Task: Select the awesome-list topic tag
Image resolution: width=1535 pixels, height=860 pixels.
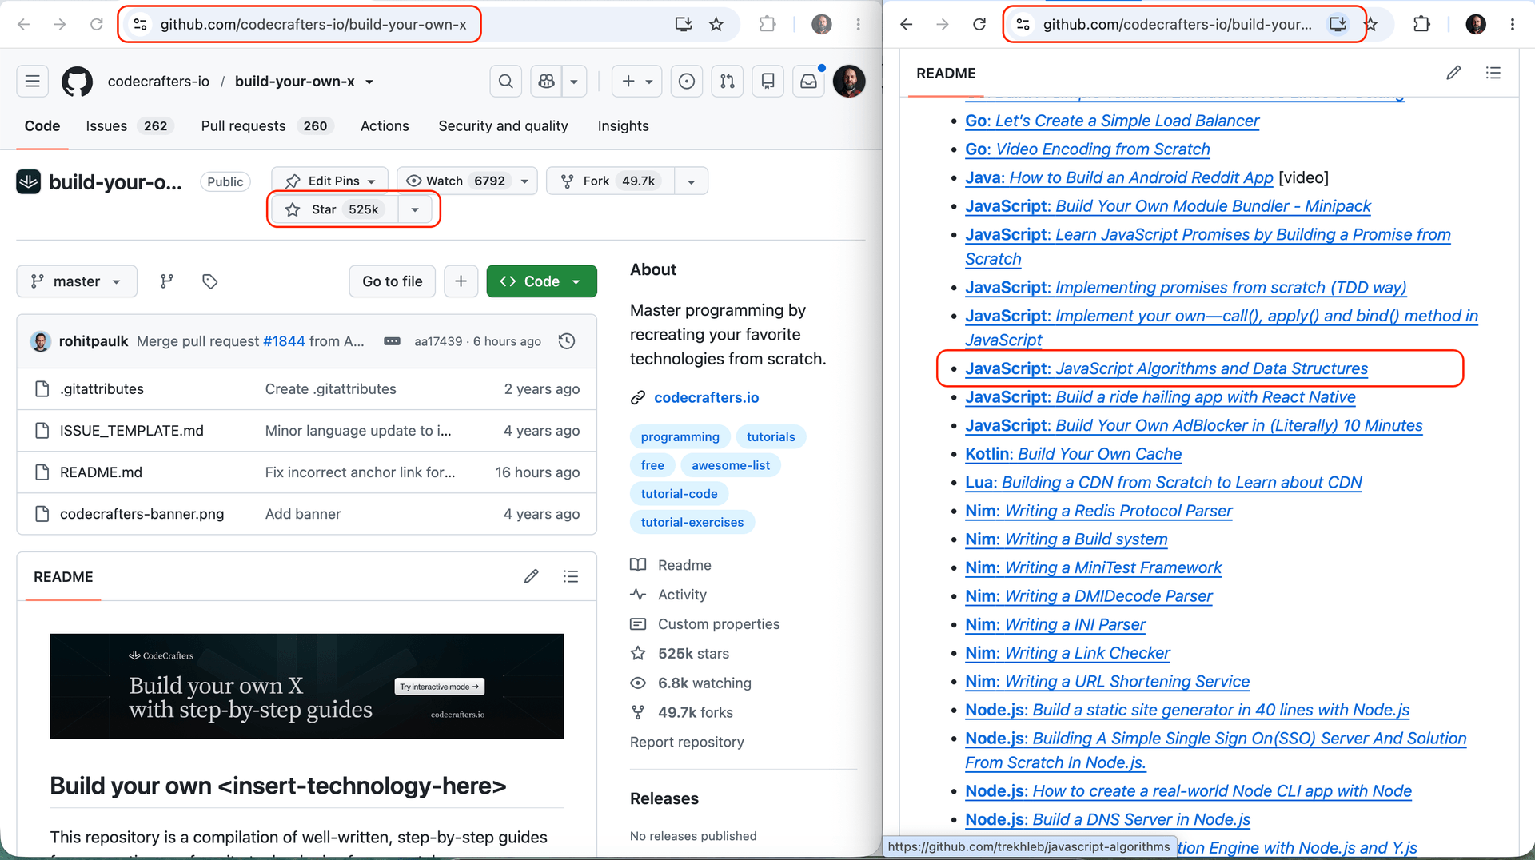Action: [x=731, y=465]
